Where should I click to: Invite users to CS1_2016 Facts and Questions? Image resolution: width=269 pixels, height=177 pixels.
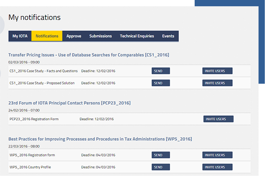click(217, 71)
